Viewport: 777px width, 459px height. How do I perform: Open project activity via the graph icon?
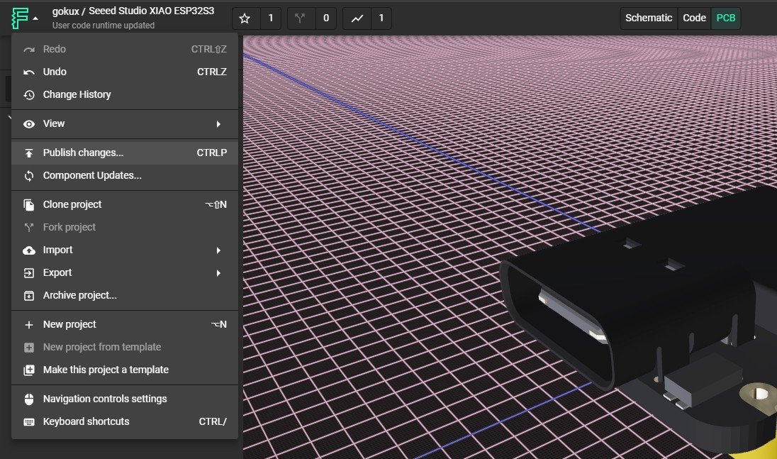(x=354, y=18)
